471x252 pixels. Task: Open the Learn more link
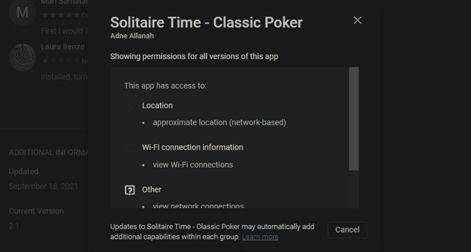(x=260, y=237)
